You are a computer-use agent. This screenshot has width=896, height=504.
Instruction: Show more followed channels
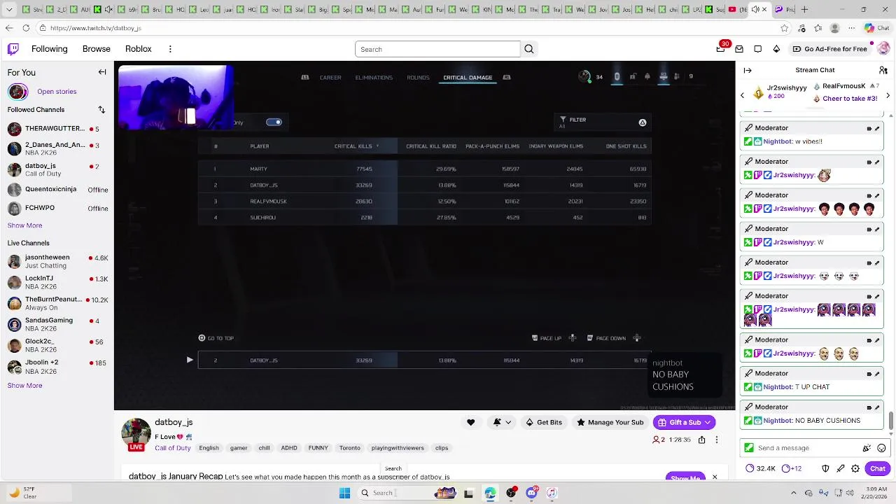24,225
